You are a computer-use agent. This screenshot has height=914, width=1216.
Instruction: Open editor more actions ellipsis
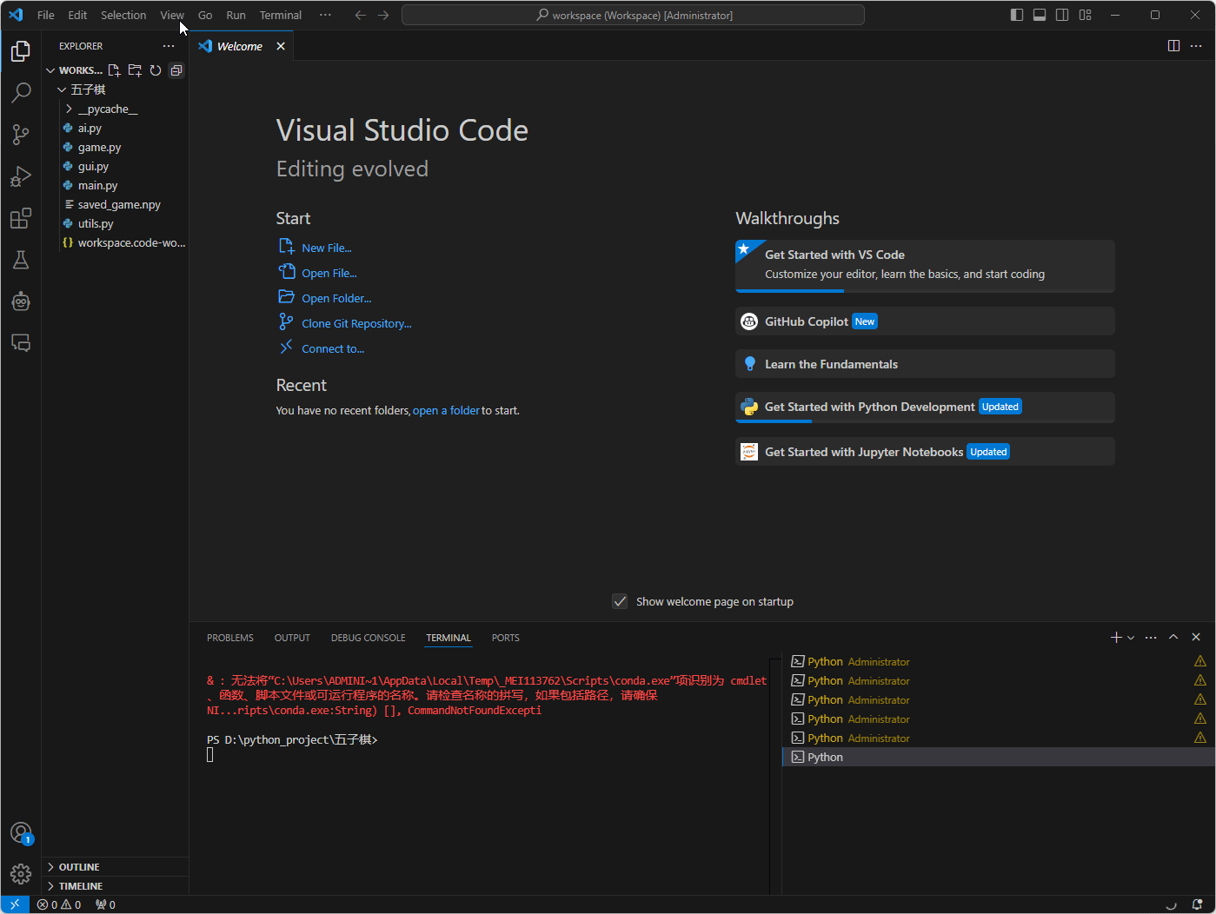pos(1196,46)
